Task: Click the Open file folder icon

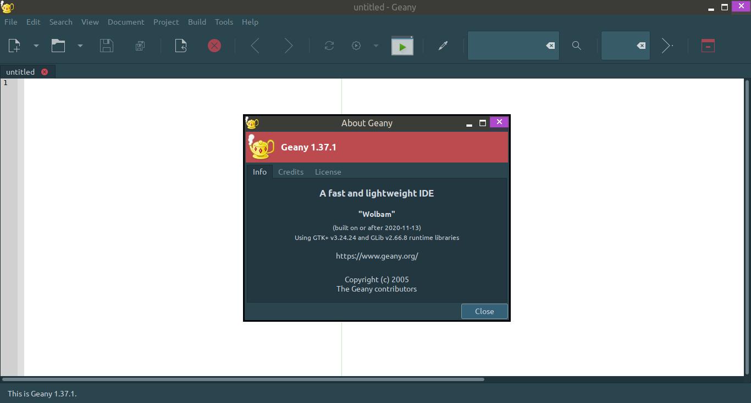Action: 58,46
